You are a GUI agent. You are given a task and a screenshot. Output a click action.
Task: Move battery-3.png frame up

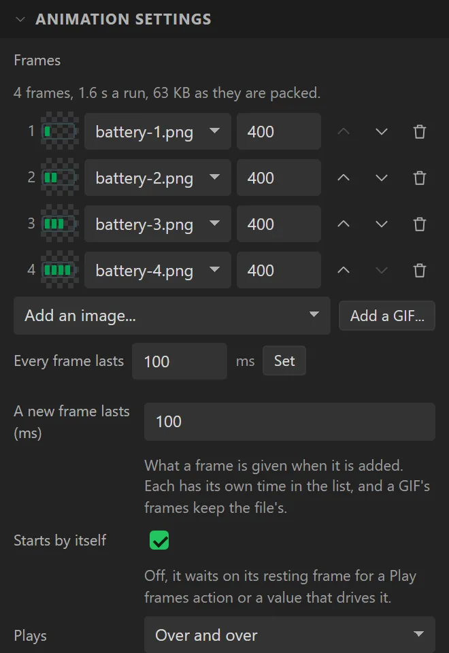click(343, 224)
